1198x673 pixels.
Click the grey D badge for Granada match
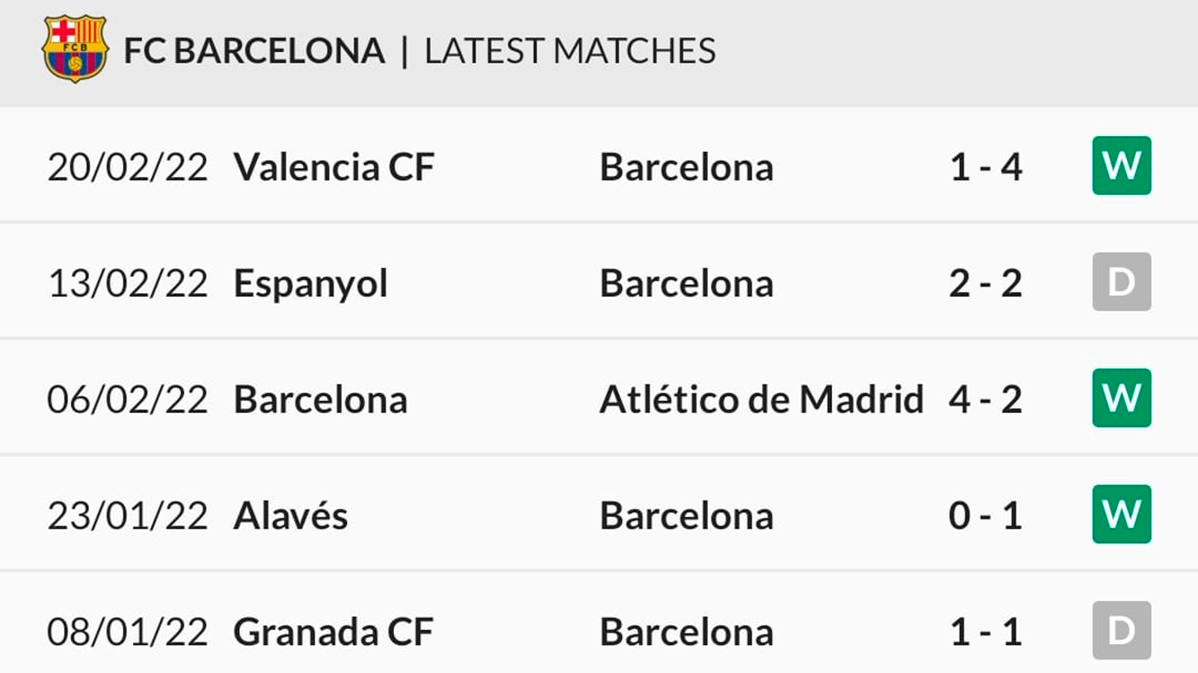coord(1121,630)
